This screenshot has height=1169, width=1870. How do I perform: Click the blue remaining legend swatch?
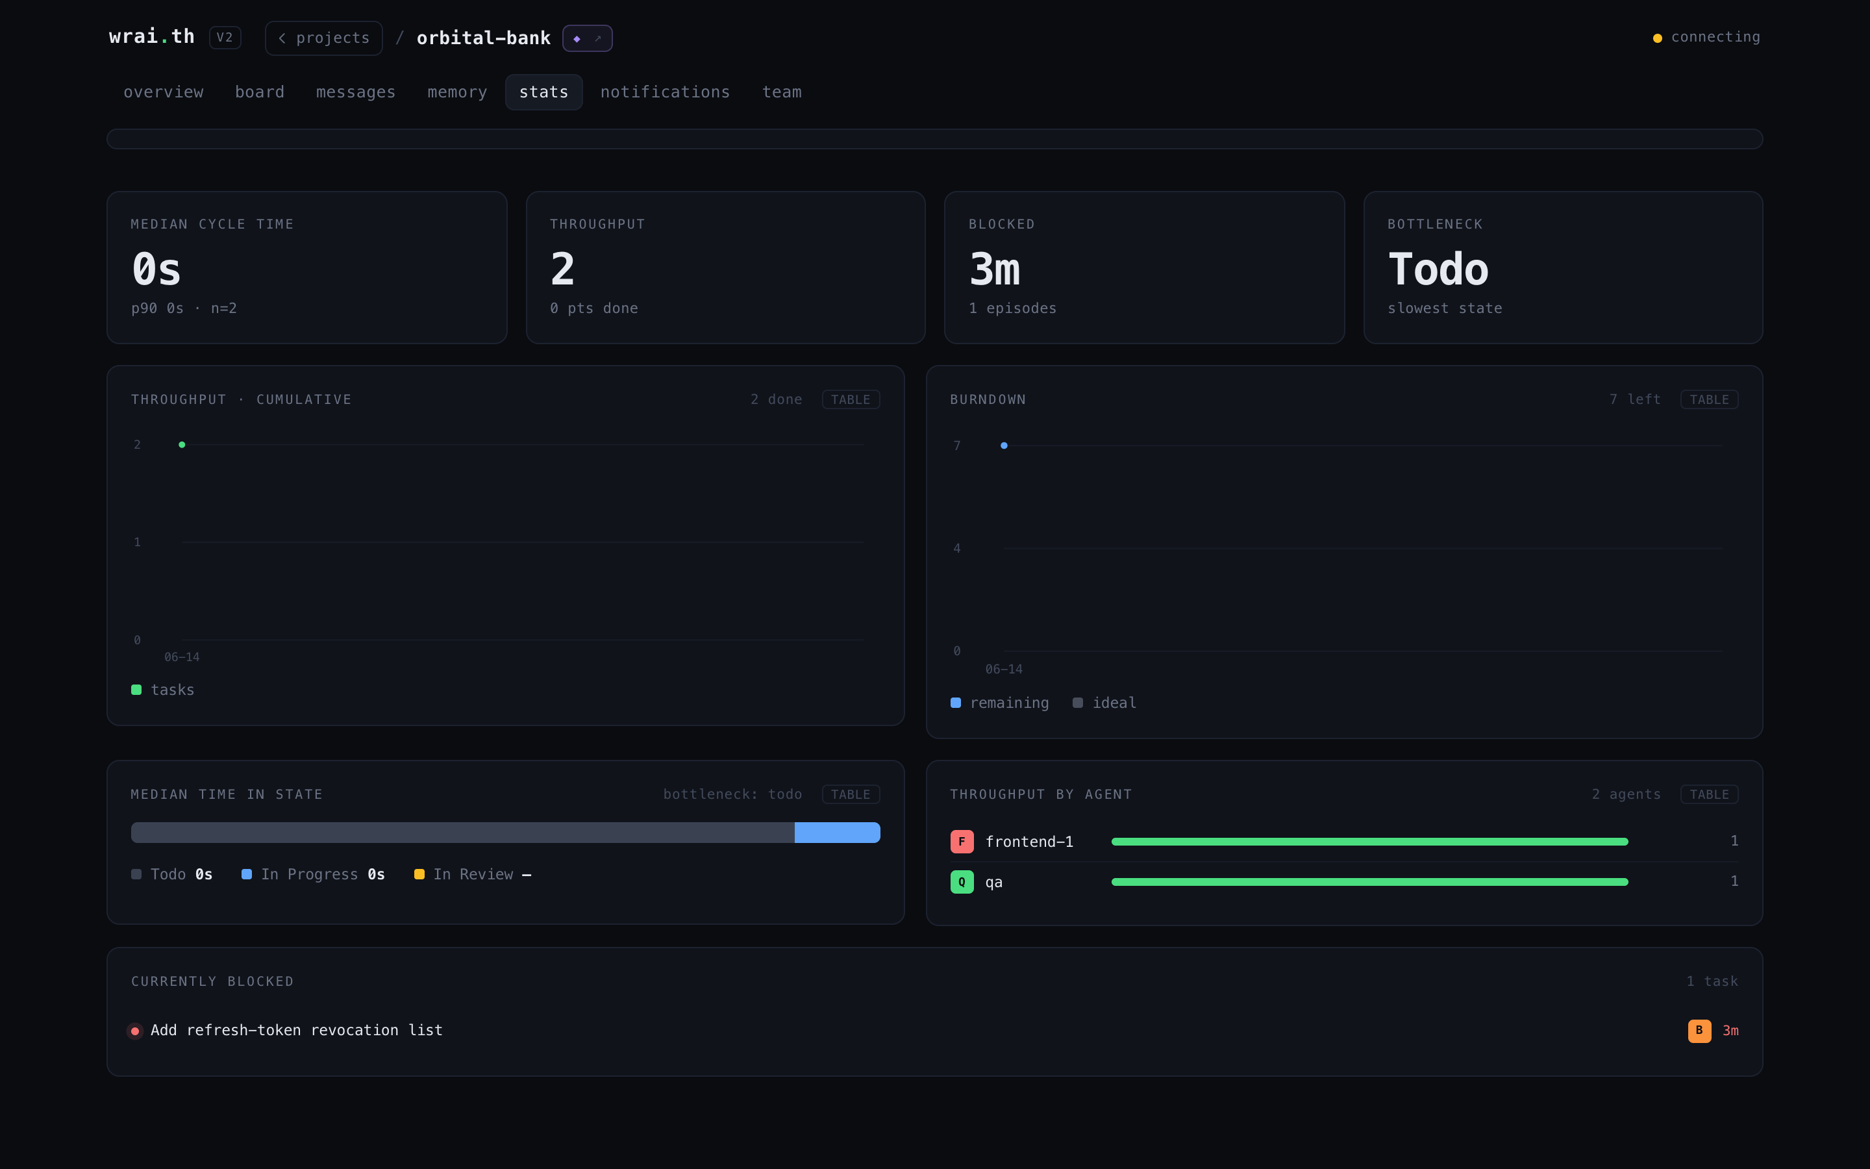click(x=955, y=703)
